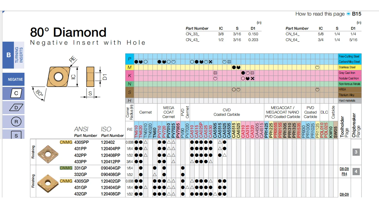
Task: Select the S HRSA material row label
Action: [x=130, y=92]
